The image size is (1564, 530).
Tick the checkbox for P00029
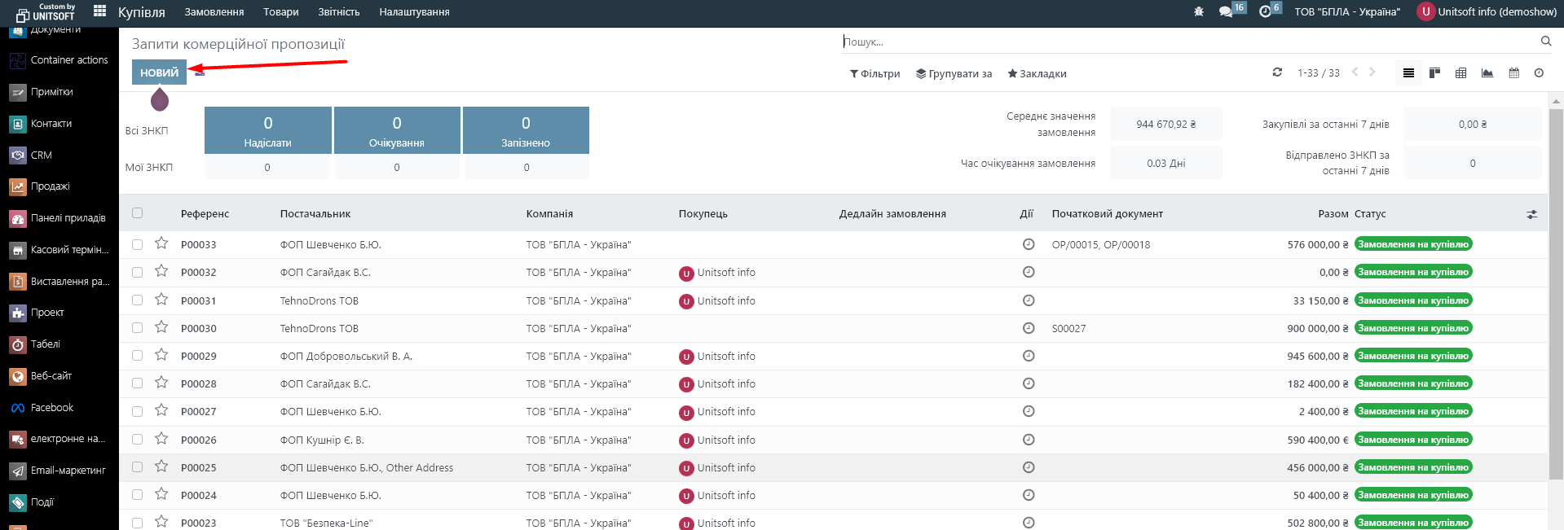137,356
